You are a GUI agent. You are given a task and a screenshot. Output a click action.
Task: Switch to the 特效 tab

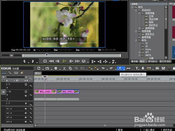pyautogui.click(x=142, y=61)
